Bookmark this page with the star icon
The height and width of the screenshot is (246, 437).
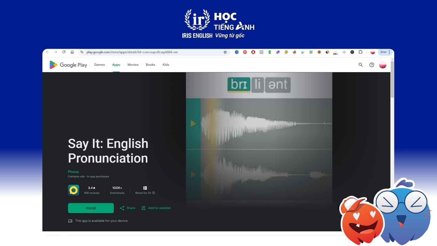[225, 52]
